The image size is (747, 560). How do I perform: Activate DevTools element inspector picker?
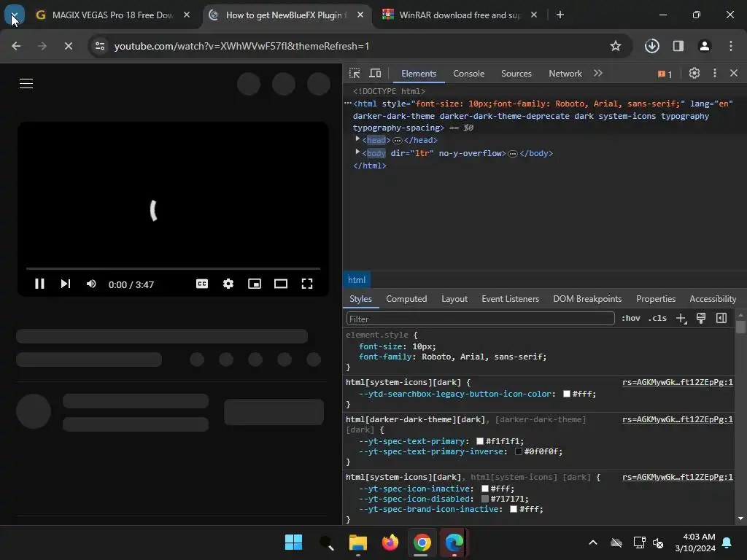coord(355,74)
